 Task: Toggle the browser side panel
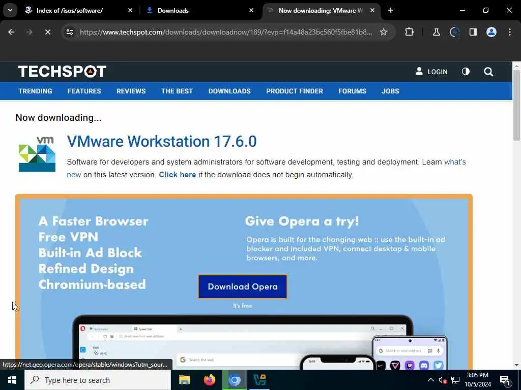click(x=473, y=32)
